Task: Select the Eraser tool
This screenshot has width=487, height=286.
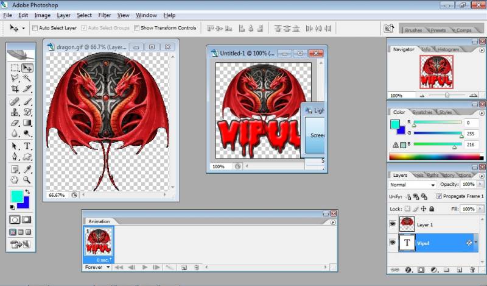Action: click(15, 123)
